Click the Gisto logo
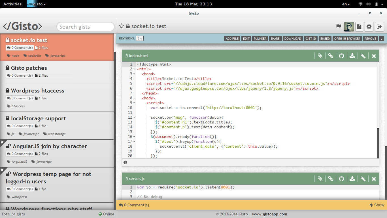Viewport: 387px width, 218px height. 23,26
